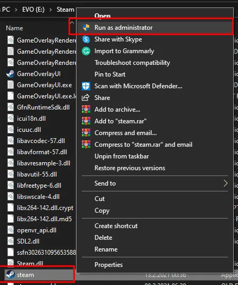This screenshot has width=238, height=285.
Task: Choose Unpin from taskbar
Action: click(155, 156)
